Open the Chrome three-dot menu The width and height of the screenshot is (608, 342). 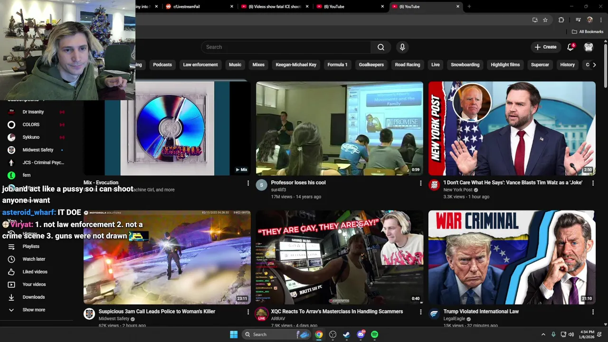601,20
